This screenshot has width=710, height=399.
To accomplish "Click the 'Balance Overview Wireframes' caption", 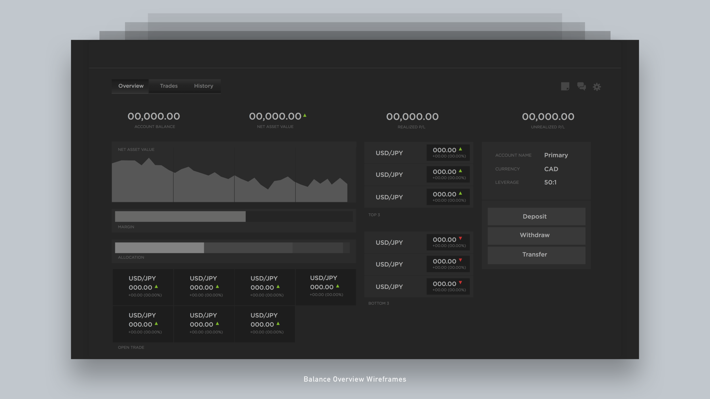I will (x=355, y=379).
